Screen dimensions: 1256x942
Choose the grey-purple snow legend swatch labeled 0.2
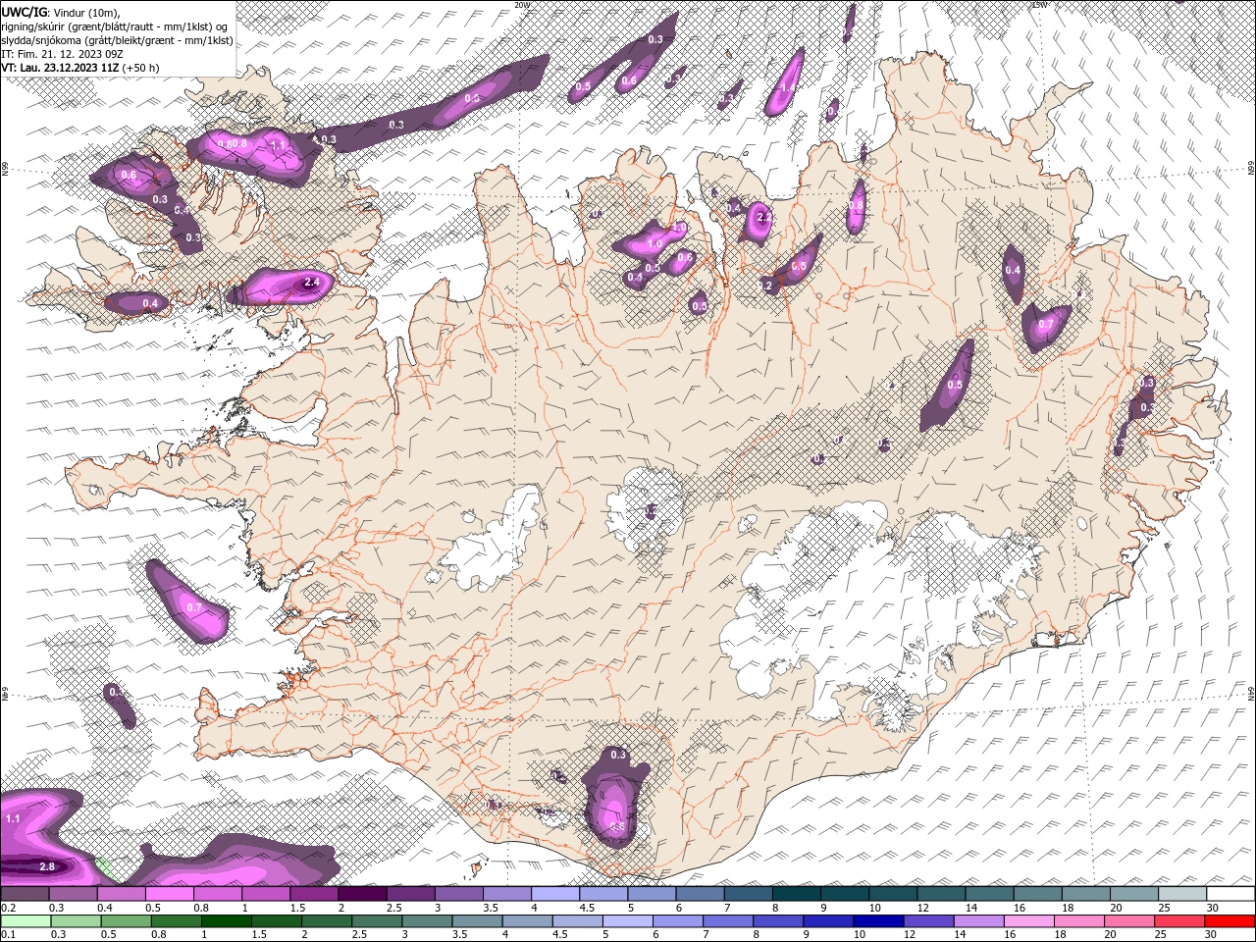(x=25, y=894)
